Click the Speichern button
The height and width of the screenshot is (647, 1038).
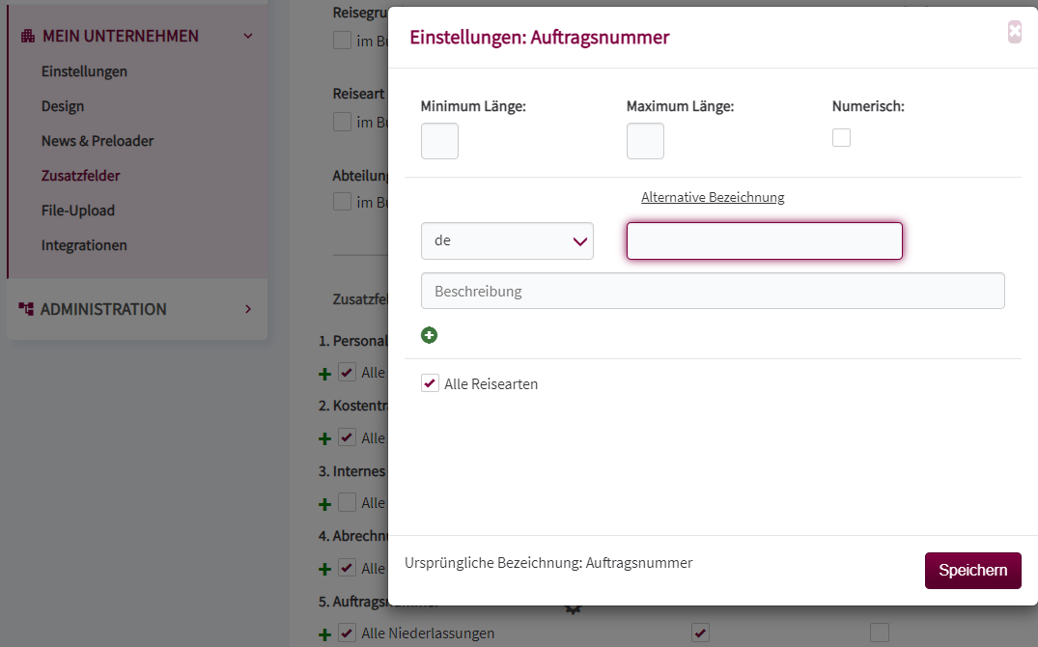(x=972, y=570)
